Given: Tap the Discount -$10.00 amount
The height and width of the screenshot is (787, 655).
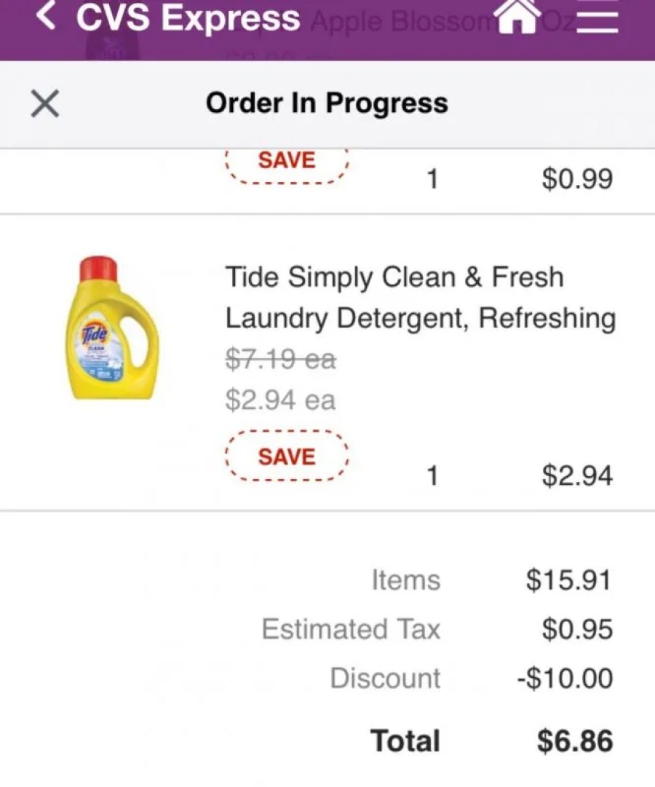Looking at the screenshot, I should pyautogui.click(x=564, y=679).
